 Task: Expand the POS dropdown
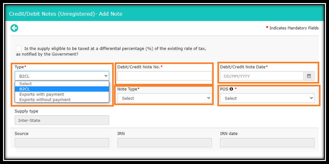(x=267, y=98)
